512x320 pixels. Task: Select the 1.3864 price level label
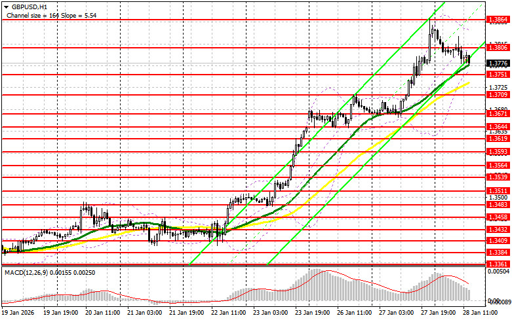point(498,20)
